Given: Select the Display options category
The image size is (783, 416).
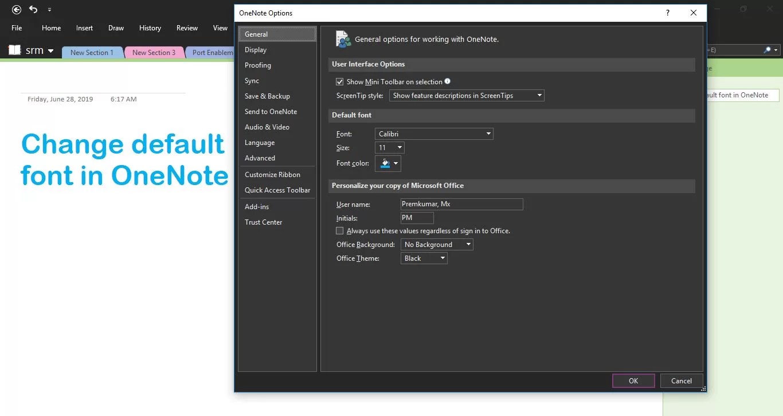Looking at the screenshot, I should [x=277, y=50].
